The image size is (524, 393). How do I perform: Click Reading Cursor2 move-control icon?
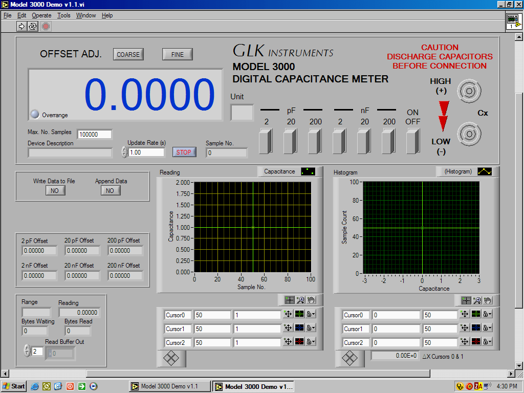[x=288, y=341]
